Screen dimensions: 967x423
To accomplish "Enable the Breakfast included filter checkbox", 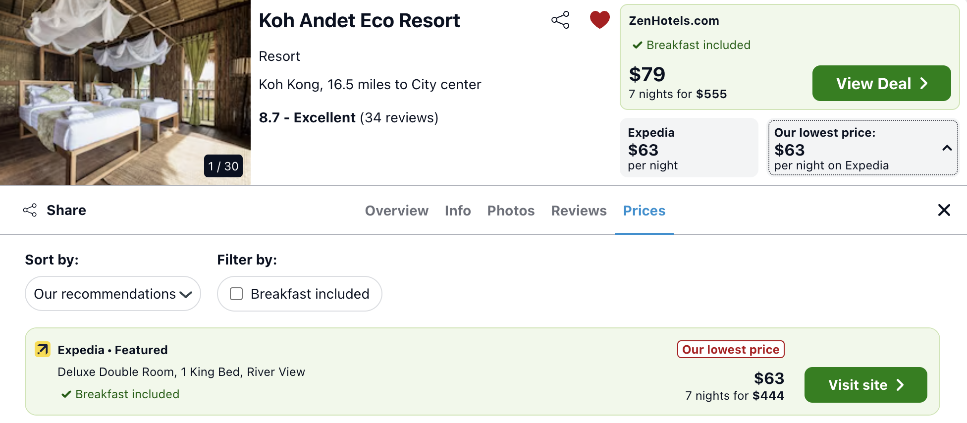I will coord(237,294).
